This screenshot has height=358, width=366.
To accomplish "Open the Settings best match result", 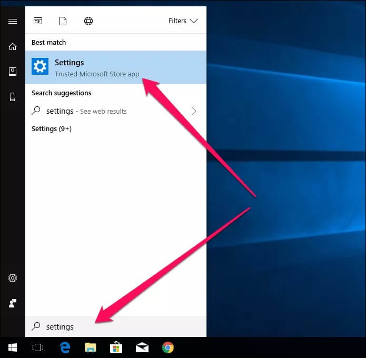I will [x=116, y=67].
